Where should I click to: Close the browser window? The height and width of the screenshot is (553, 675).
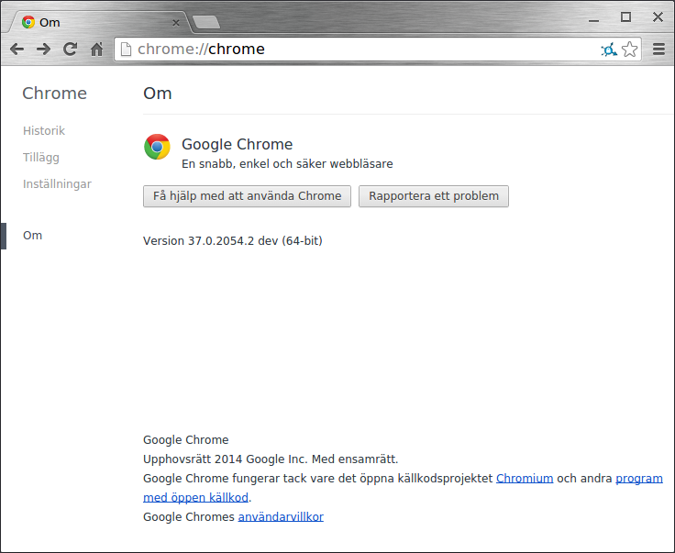658,17
